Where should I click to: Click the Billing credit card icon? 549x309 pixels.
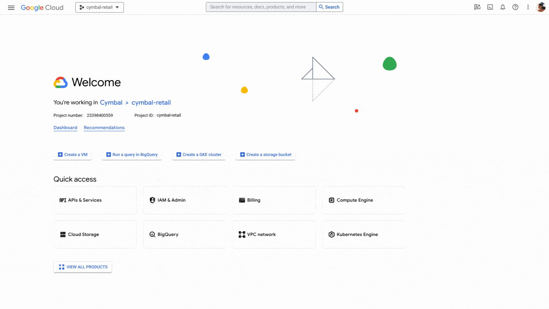(x=242, y=200)
